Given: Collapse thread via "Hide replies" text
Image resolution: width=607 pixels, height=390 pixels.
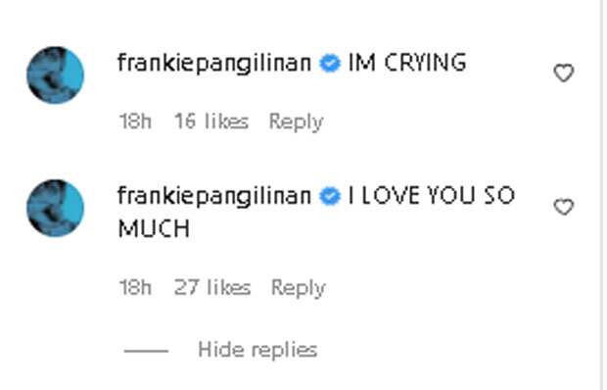Looking at the screenshot, I should pyautogui.click(x=257, y=350).
